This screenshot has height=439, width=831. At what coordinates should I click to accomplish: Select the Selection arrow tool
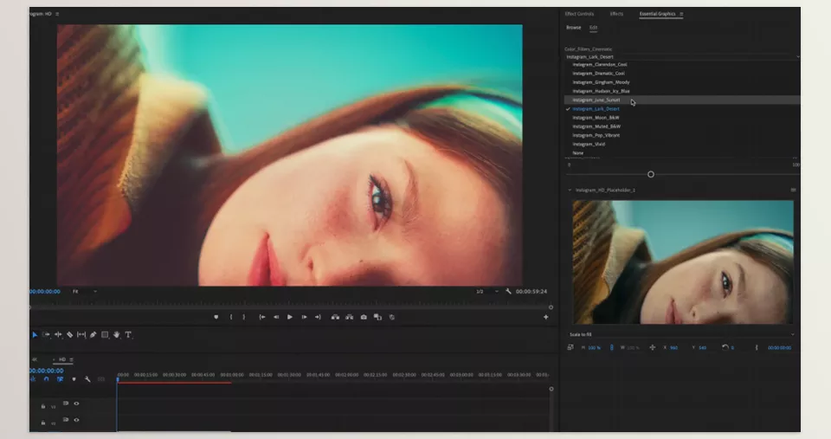coord(35,334)
